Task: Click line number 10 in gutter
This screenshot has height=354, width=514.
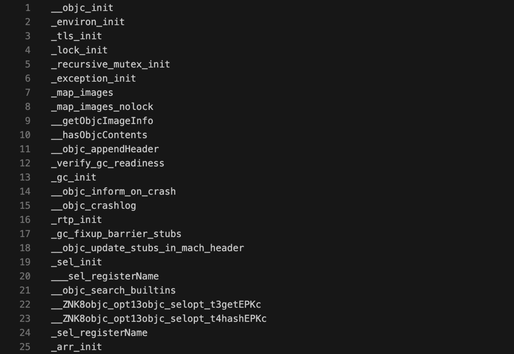Action: [25, 135]
